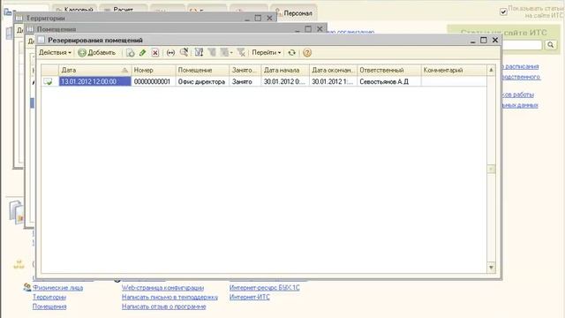Click the set date interval (↔) icon

coord(170,53)
